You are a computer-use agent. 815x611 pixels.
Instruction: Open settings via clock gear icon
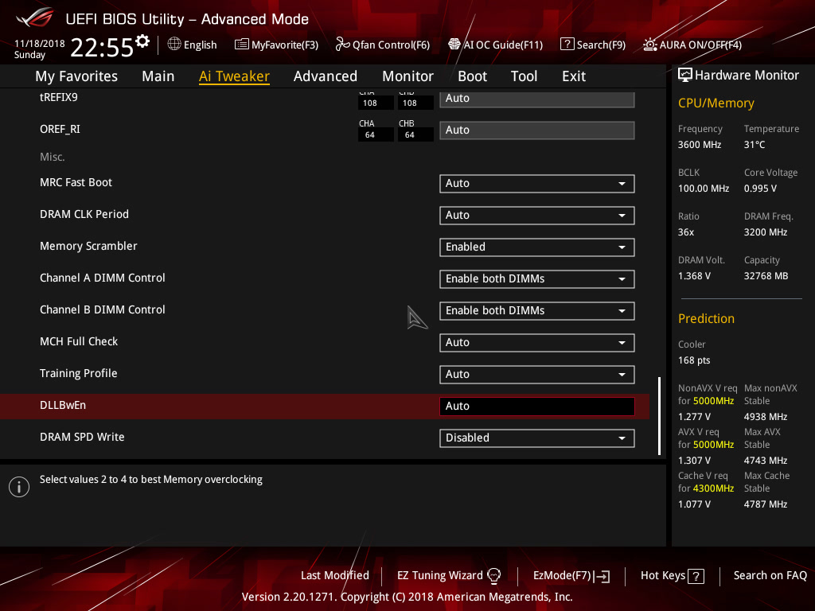142,41
